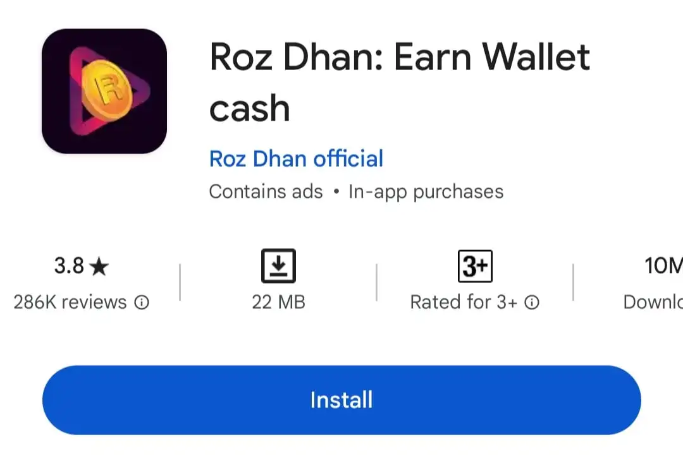Image resolution: width=683 pixels, height=463 pixels.
Task: Click the download size box icon
Action: [x=278, y=265]
